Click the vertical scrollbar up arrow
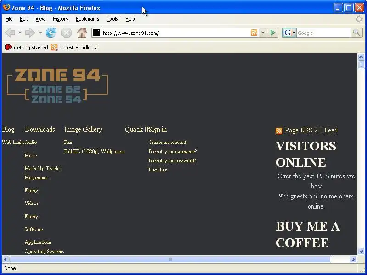This screenshot has width=367, height=275. coord(361,57)
